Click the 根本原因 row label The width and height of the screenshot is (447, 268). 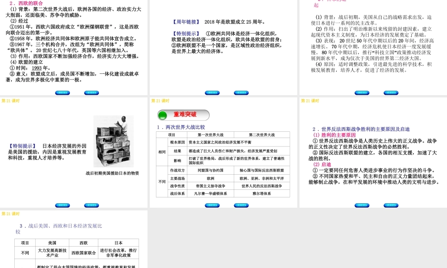click(x=177, y=142)
